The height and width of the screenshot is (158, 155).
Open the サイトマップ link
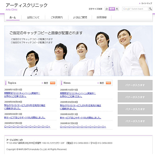[x=146, y=3]
